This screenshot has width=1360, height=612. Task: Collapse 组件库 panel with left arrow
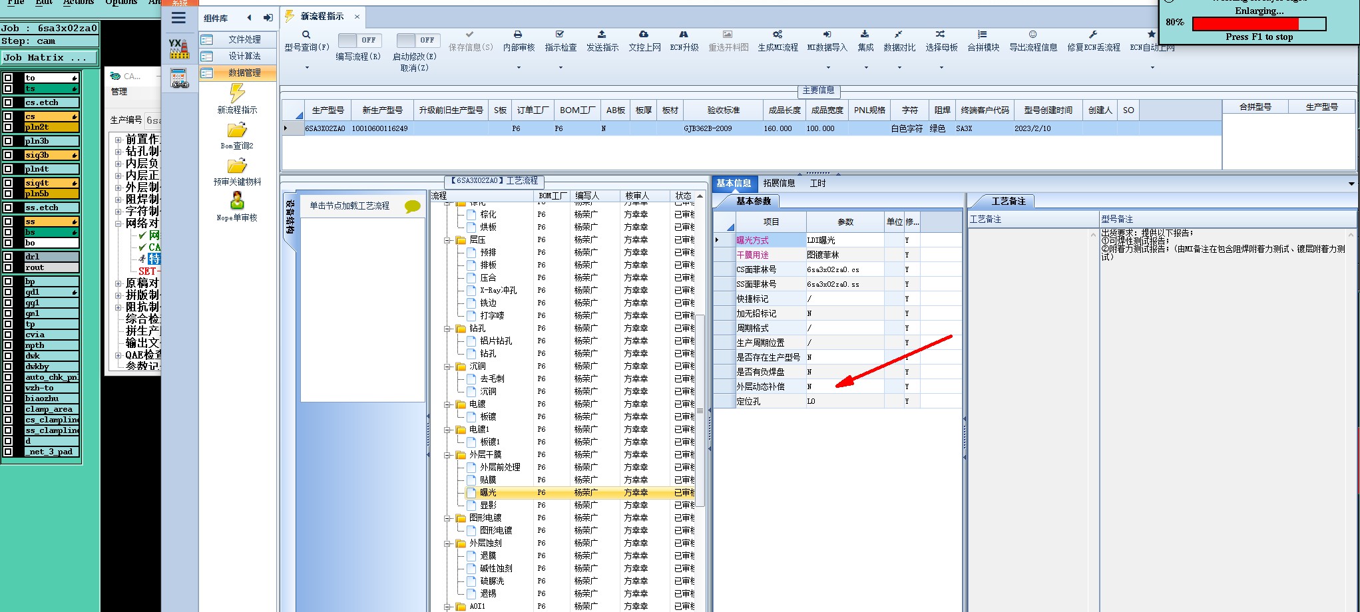coord(250,18)
